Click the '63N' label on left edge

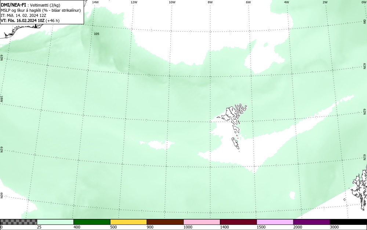1,58
